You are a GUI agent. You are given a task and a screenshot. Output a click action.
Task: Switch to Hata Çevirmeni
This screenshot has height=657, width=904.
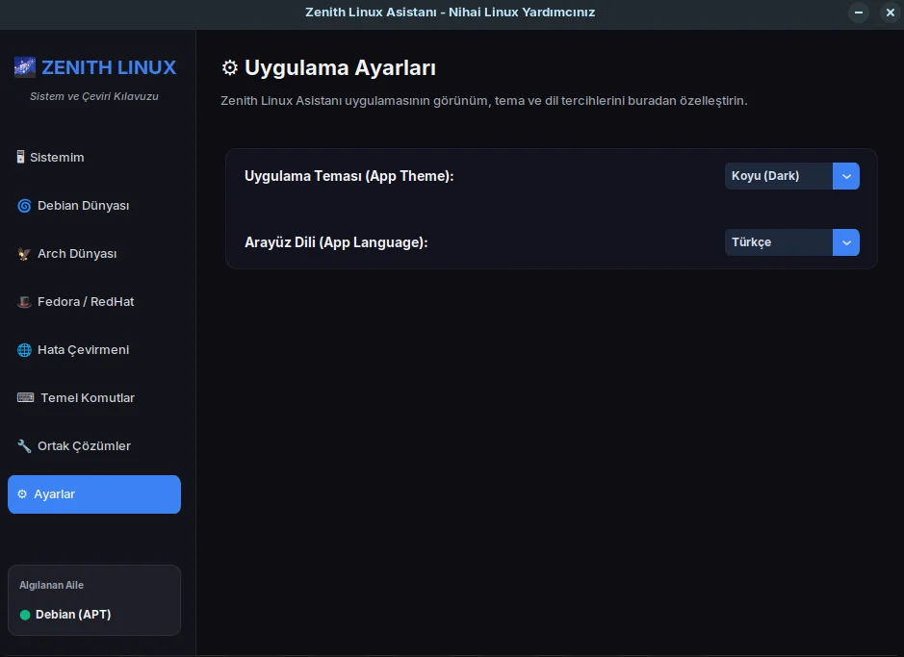(x=94, y=350)
